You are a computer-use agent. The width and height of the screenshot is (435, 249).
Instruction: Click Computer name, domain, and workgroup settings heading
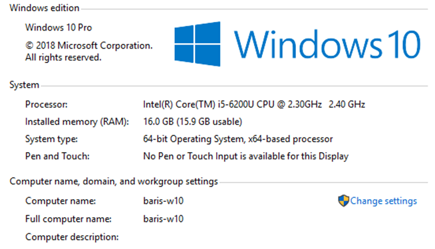pos(114,181)
